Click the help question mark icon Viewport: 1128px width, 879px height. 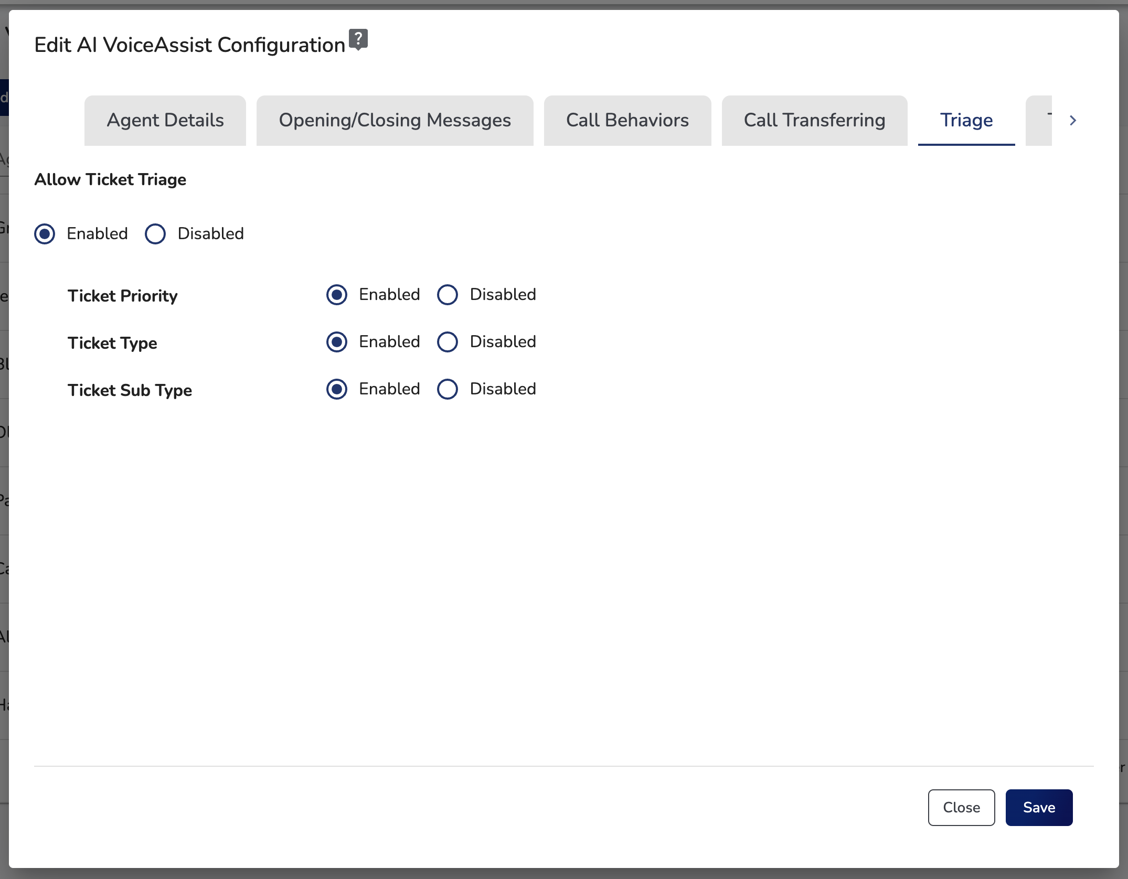(358, 39)
